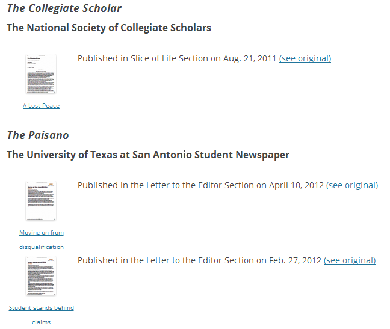The height and width of the screenshot is (329, 390).
Task: See original of the Feb. 27, 2012 letter
Action: pyautogui.click(x=349, y=260)
